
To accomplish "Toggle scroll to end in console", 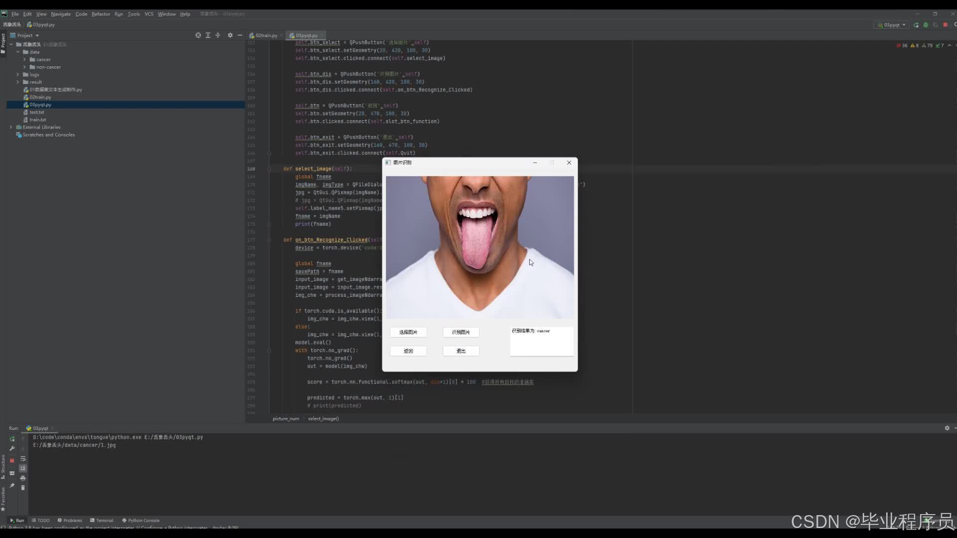I will [23, 468].
